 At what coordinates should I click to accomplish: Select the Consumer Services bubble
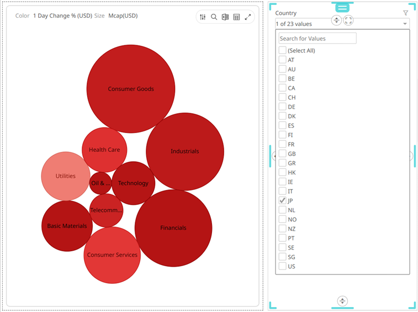pyautogui.click(x=112, y=255)
